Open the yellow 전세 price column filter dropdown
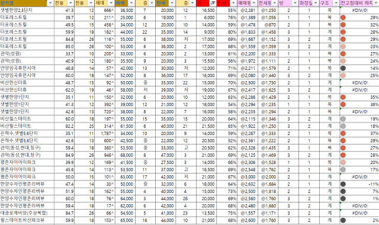The image size is (379, 225). pos(172,3)
